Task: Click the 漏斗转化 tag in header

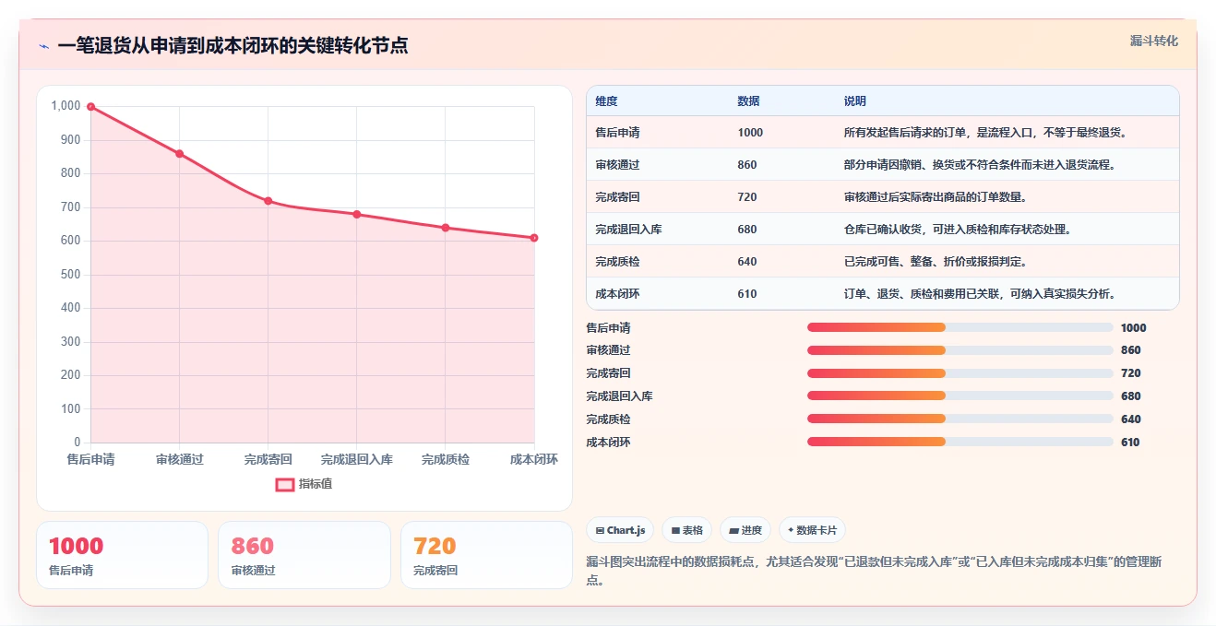Action: (x=1154, y=41)
